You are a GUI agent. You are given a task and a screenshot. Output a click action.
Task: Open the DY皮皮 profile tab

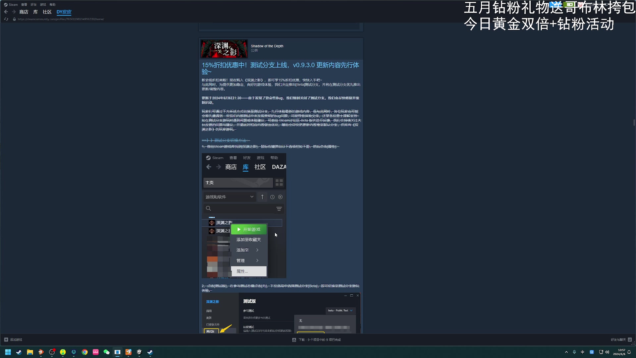click(x=64, y=12)
